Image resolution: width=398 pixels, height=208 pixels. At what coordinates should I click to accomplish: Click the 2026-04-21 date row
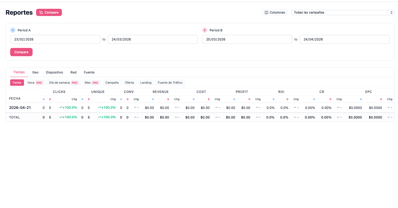click(200, 108)
